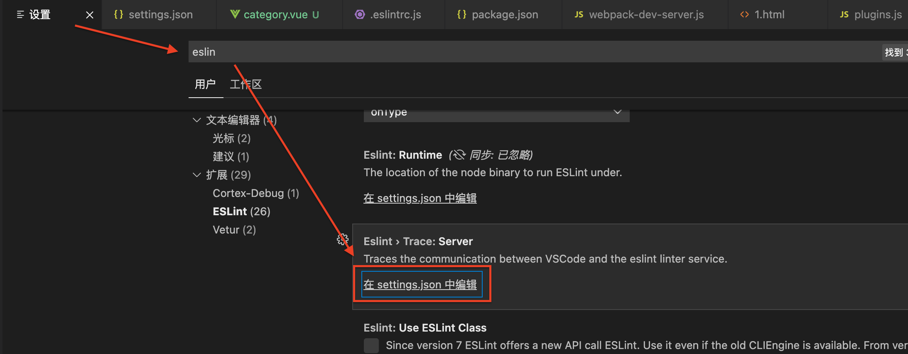Click the sync-ignored icon next to Eslint Runtime
Screen dimensions: 908x354
pyautogui.click(x=459, y=155)
